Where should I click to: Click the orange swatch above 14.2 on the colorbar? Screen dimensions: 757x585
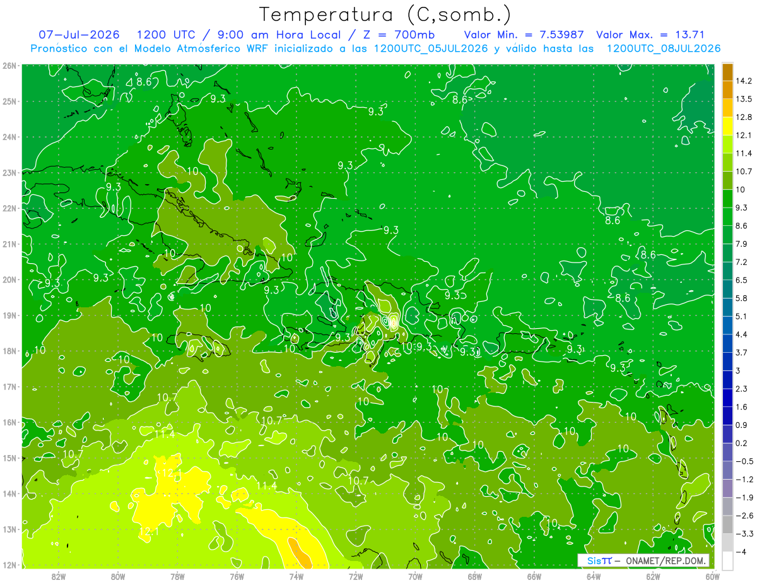[x=727, y=72]
